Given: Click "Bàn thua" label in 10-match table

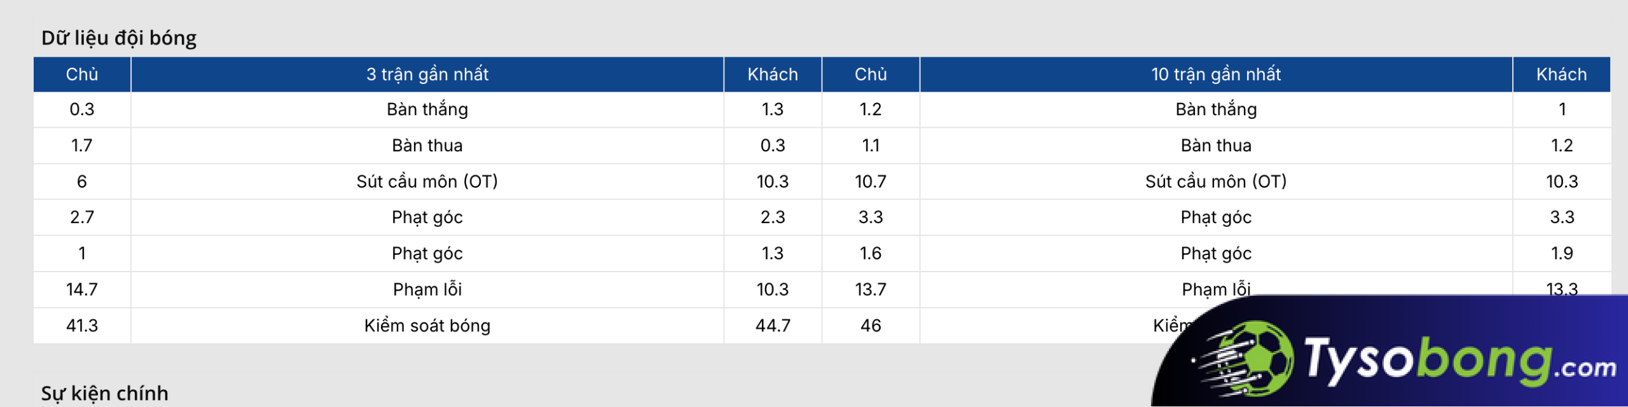Looking at the screenshot, I should (1215, 146).
